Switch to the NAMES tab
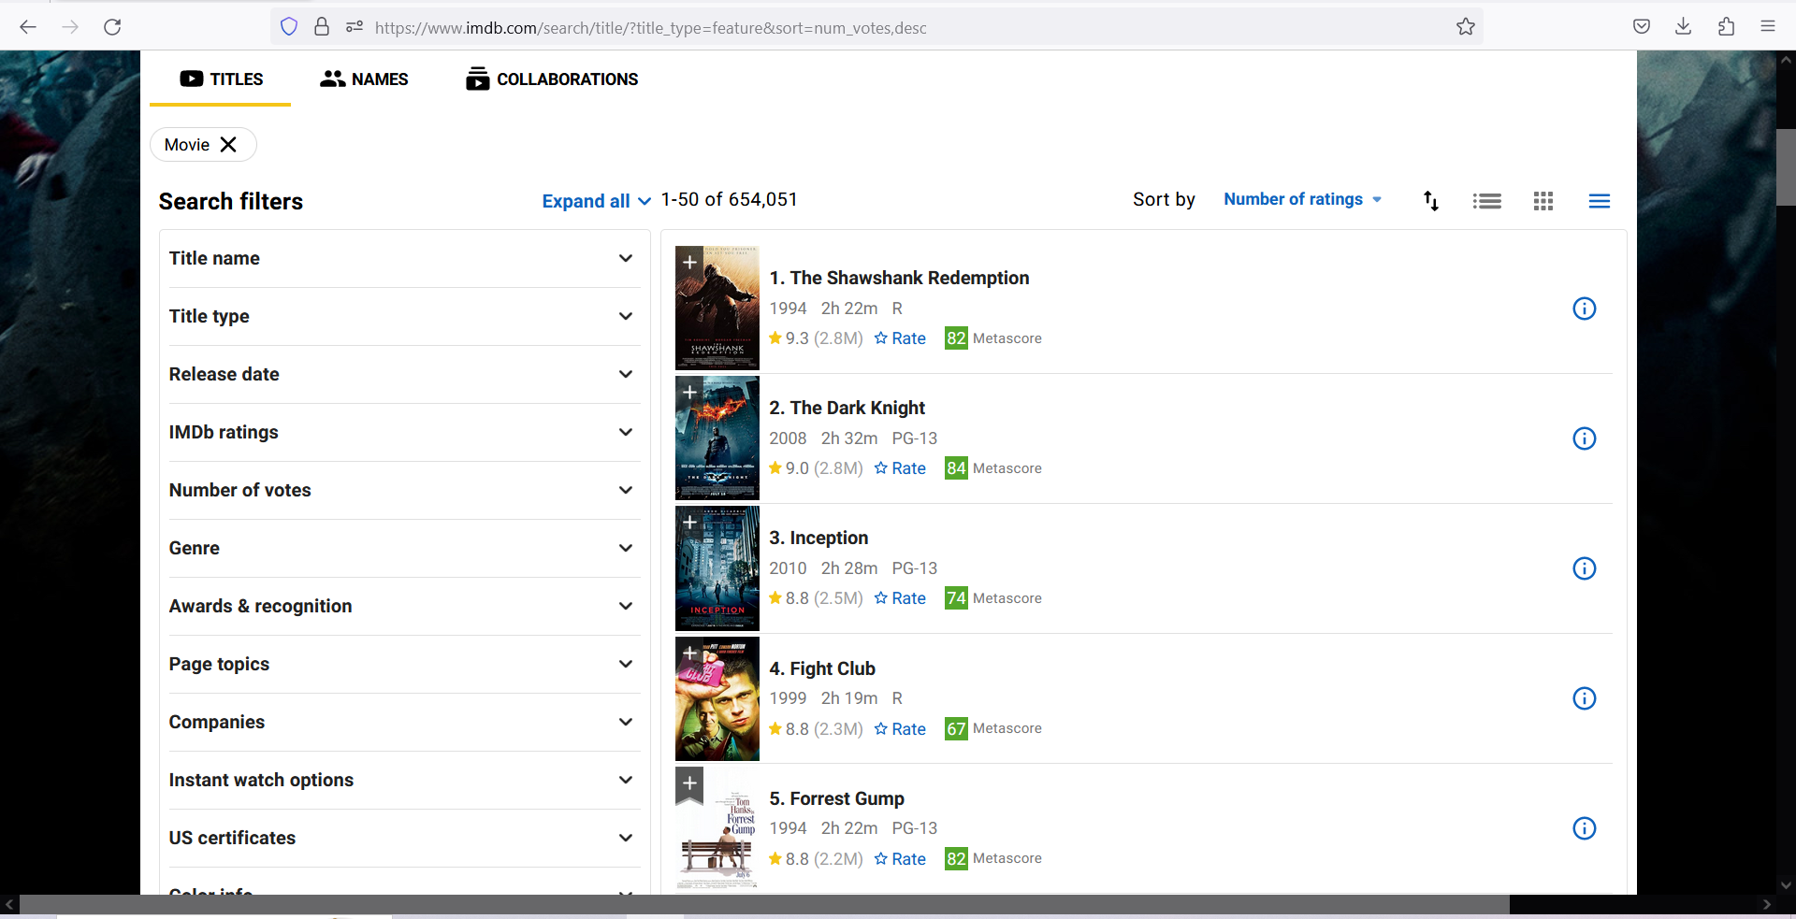This screenshot has height=919, width=1796. pos(364,79)
